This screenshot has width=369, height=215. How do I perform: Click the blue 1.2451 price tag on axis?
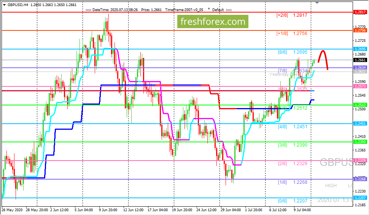click(360, 123)
